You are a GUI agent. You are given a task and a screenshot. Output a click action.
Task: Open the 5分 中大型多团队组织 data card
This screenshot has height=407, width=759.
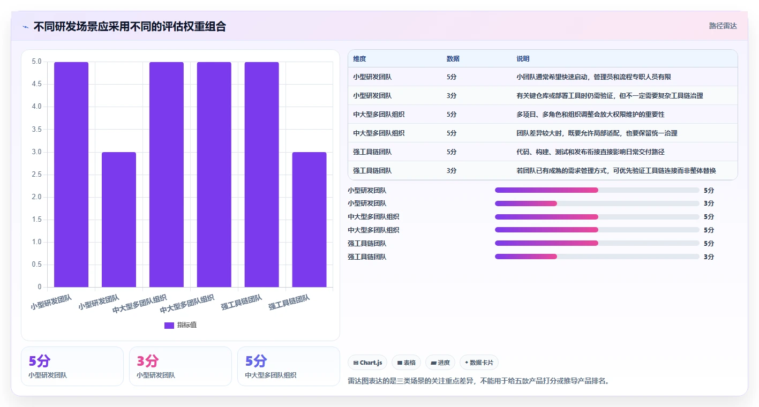[x=289, y=366]
